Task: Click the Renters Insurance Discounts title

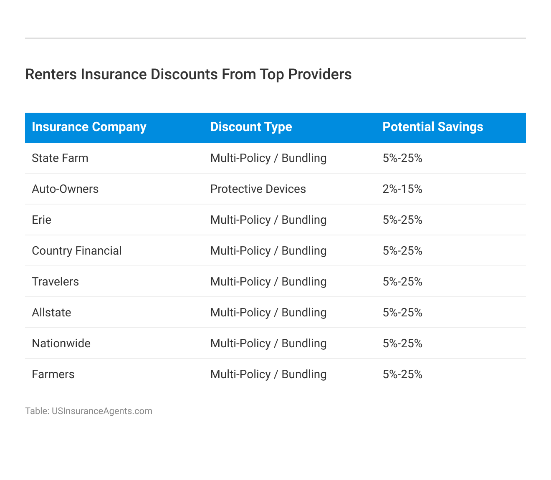Action: click(188, 74)
